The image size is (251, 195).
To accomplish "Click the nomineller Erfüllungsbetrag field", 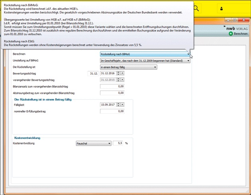I will (x=112, y=111).
